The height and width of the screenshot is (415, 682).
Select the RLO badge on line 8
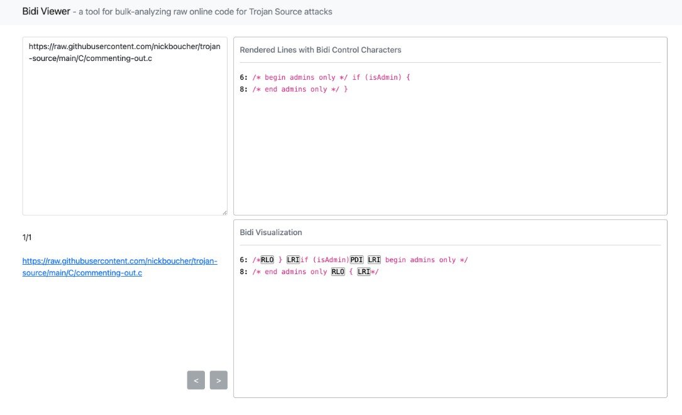click(x=338, y=272)
